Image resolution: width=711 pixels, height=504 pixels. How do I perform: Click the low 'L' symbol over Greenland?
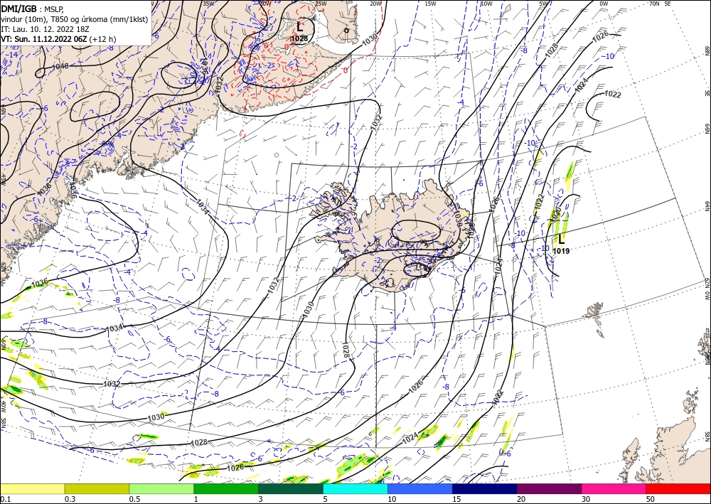300,27
